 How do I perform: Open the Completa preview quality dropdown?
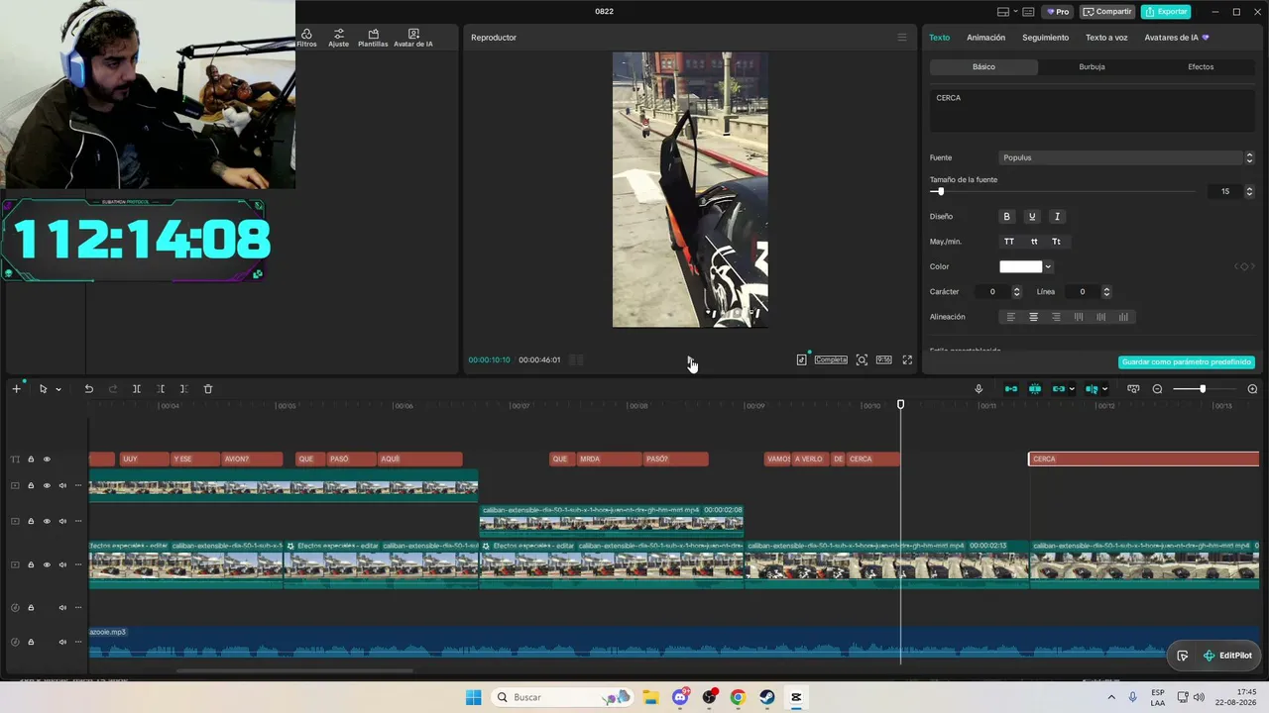point(831,359)
